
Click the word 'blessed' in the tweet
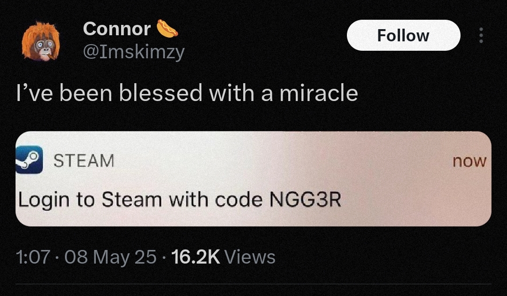tap(161, 93)
